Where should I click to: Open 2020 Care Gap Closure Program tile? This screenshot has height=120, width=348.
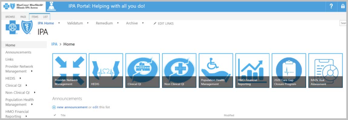coord(289,70)
